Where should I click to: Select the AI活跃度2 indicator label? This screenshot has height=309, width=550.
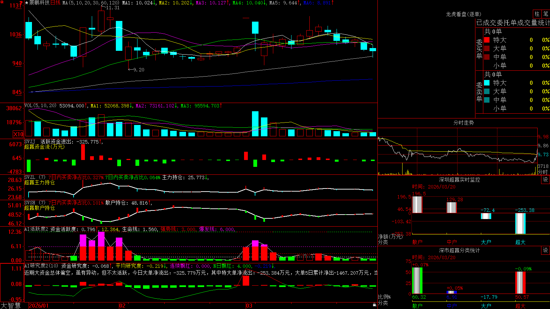(36, 229)
